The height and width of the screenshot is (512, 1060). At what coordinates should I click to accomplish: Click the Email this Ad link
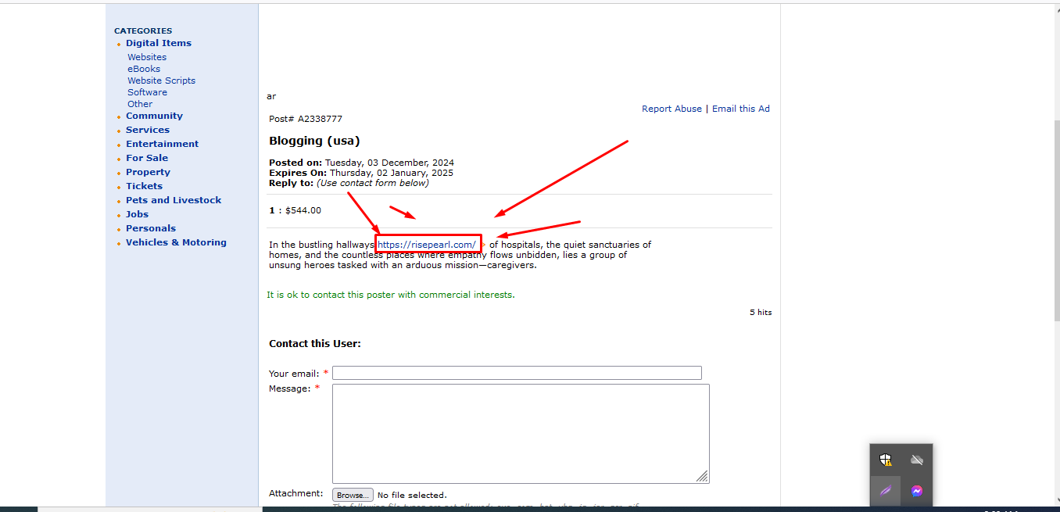(741, 109)
